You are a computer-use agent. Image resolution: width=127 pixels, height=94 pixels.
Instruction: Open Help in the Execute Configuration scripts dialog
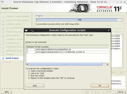pos(35,86)
